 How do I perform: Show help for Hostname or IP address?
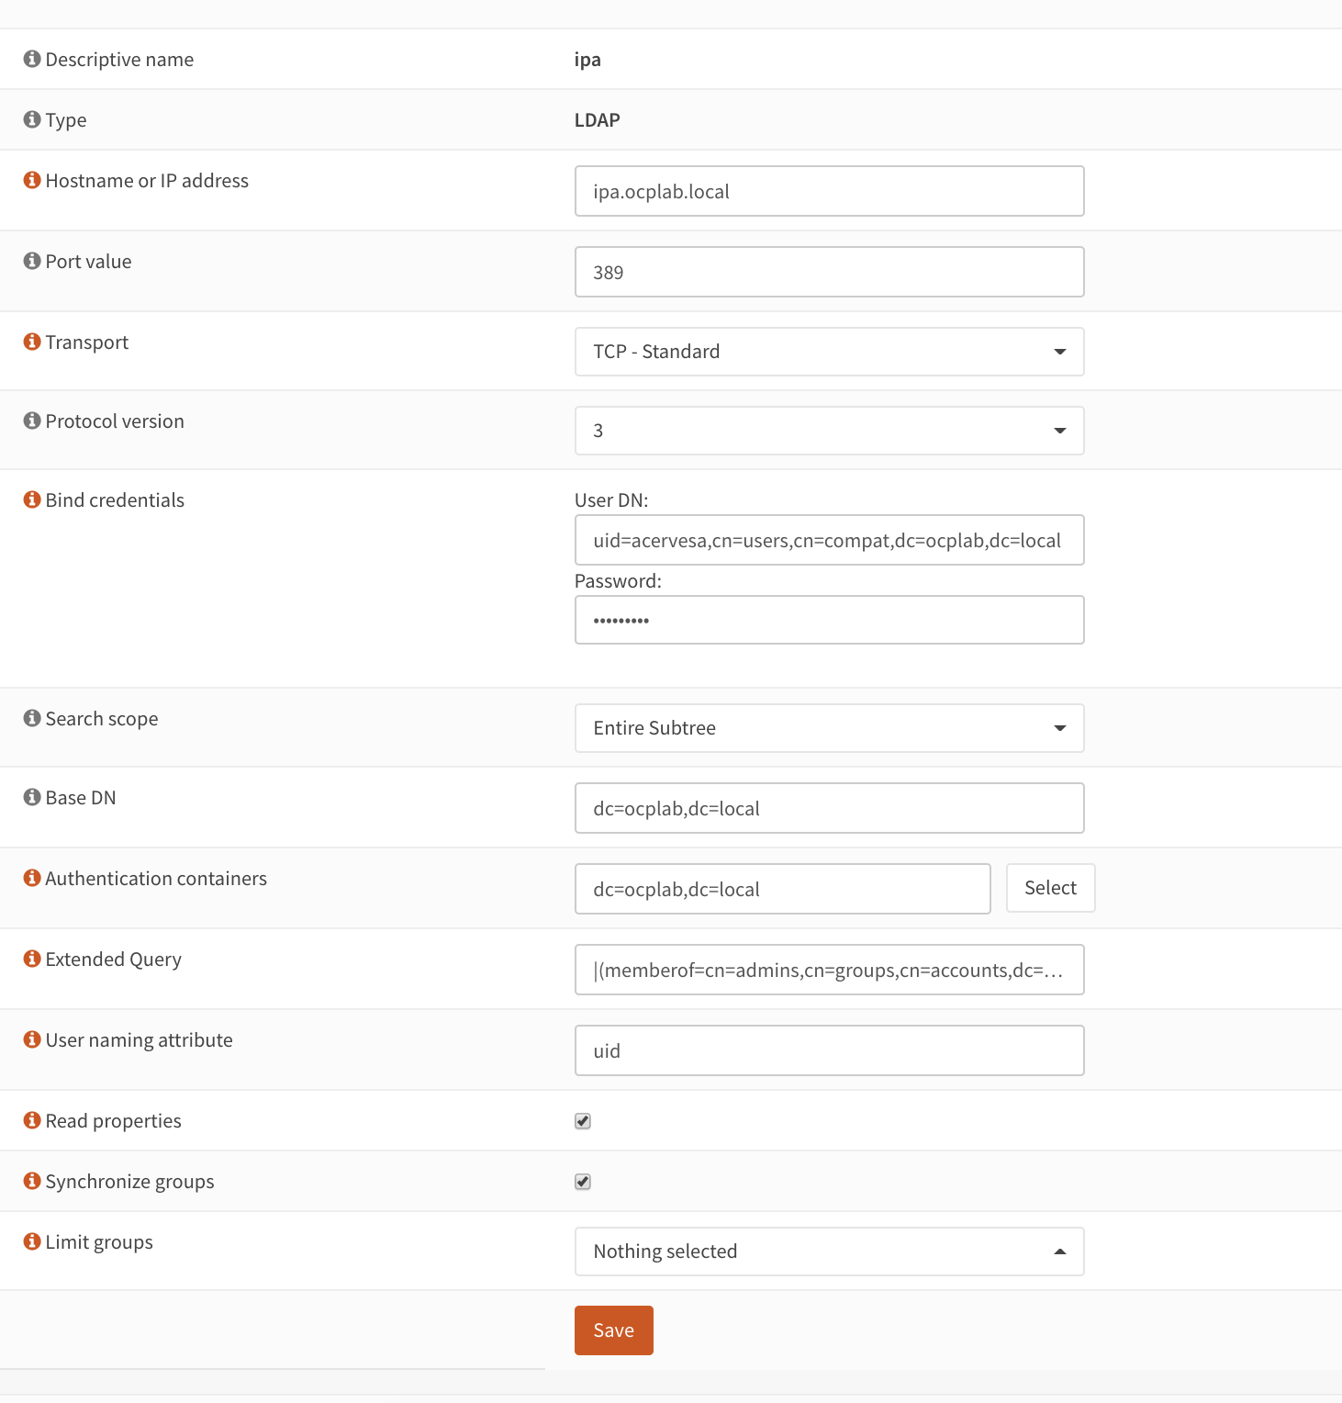tap(32, 180)
